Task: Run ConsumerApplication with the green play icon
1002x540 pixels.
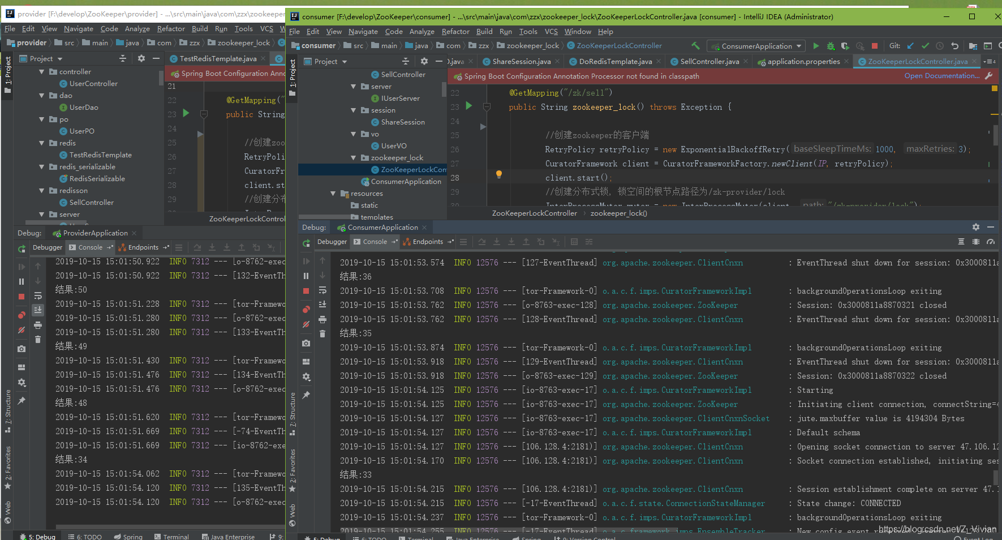Action: 815,46
